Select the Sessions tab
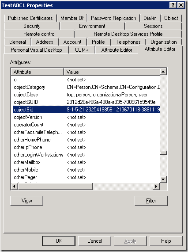188x252 pixels. [153, 26]
